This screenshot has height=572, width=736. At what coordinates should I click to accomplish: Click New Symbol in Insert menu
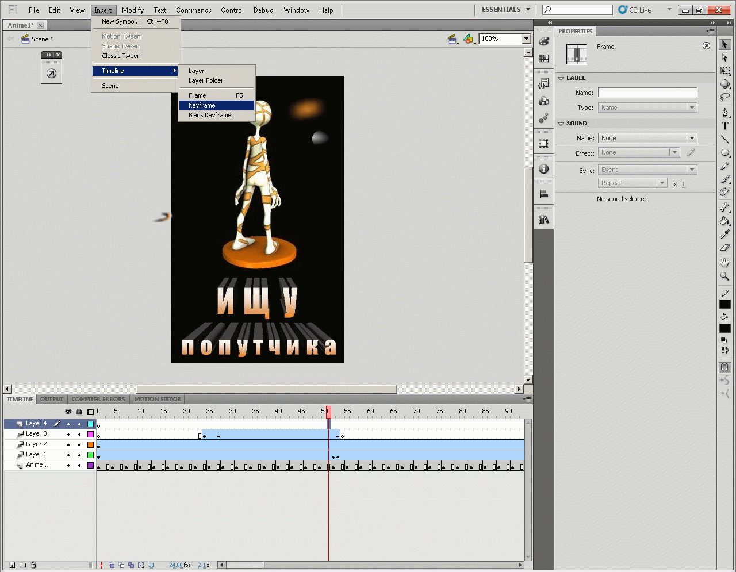(x=136, y=21)
